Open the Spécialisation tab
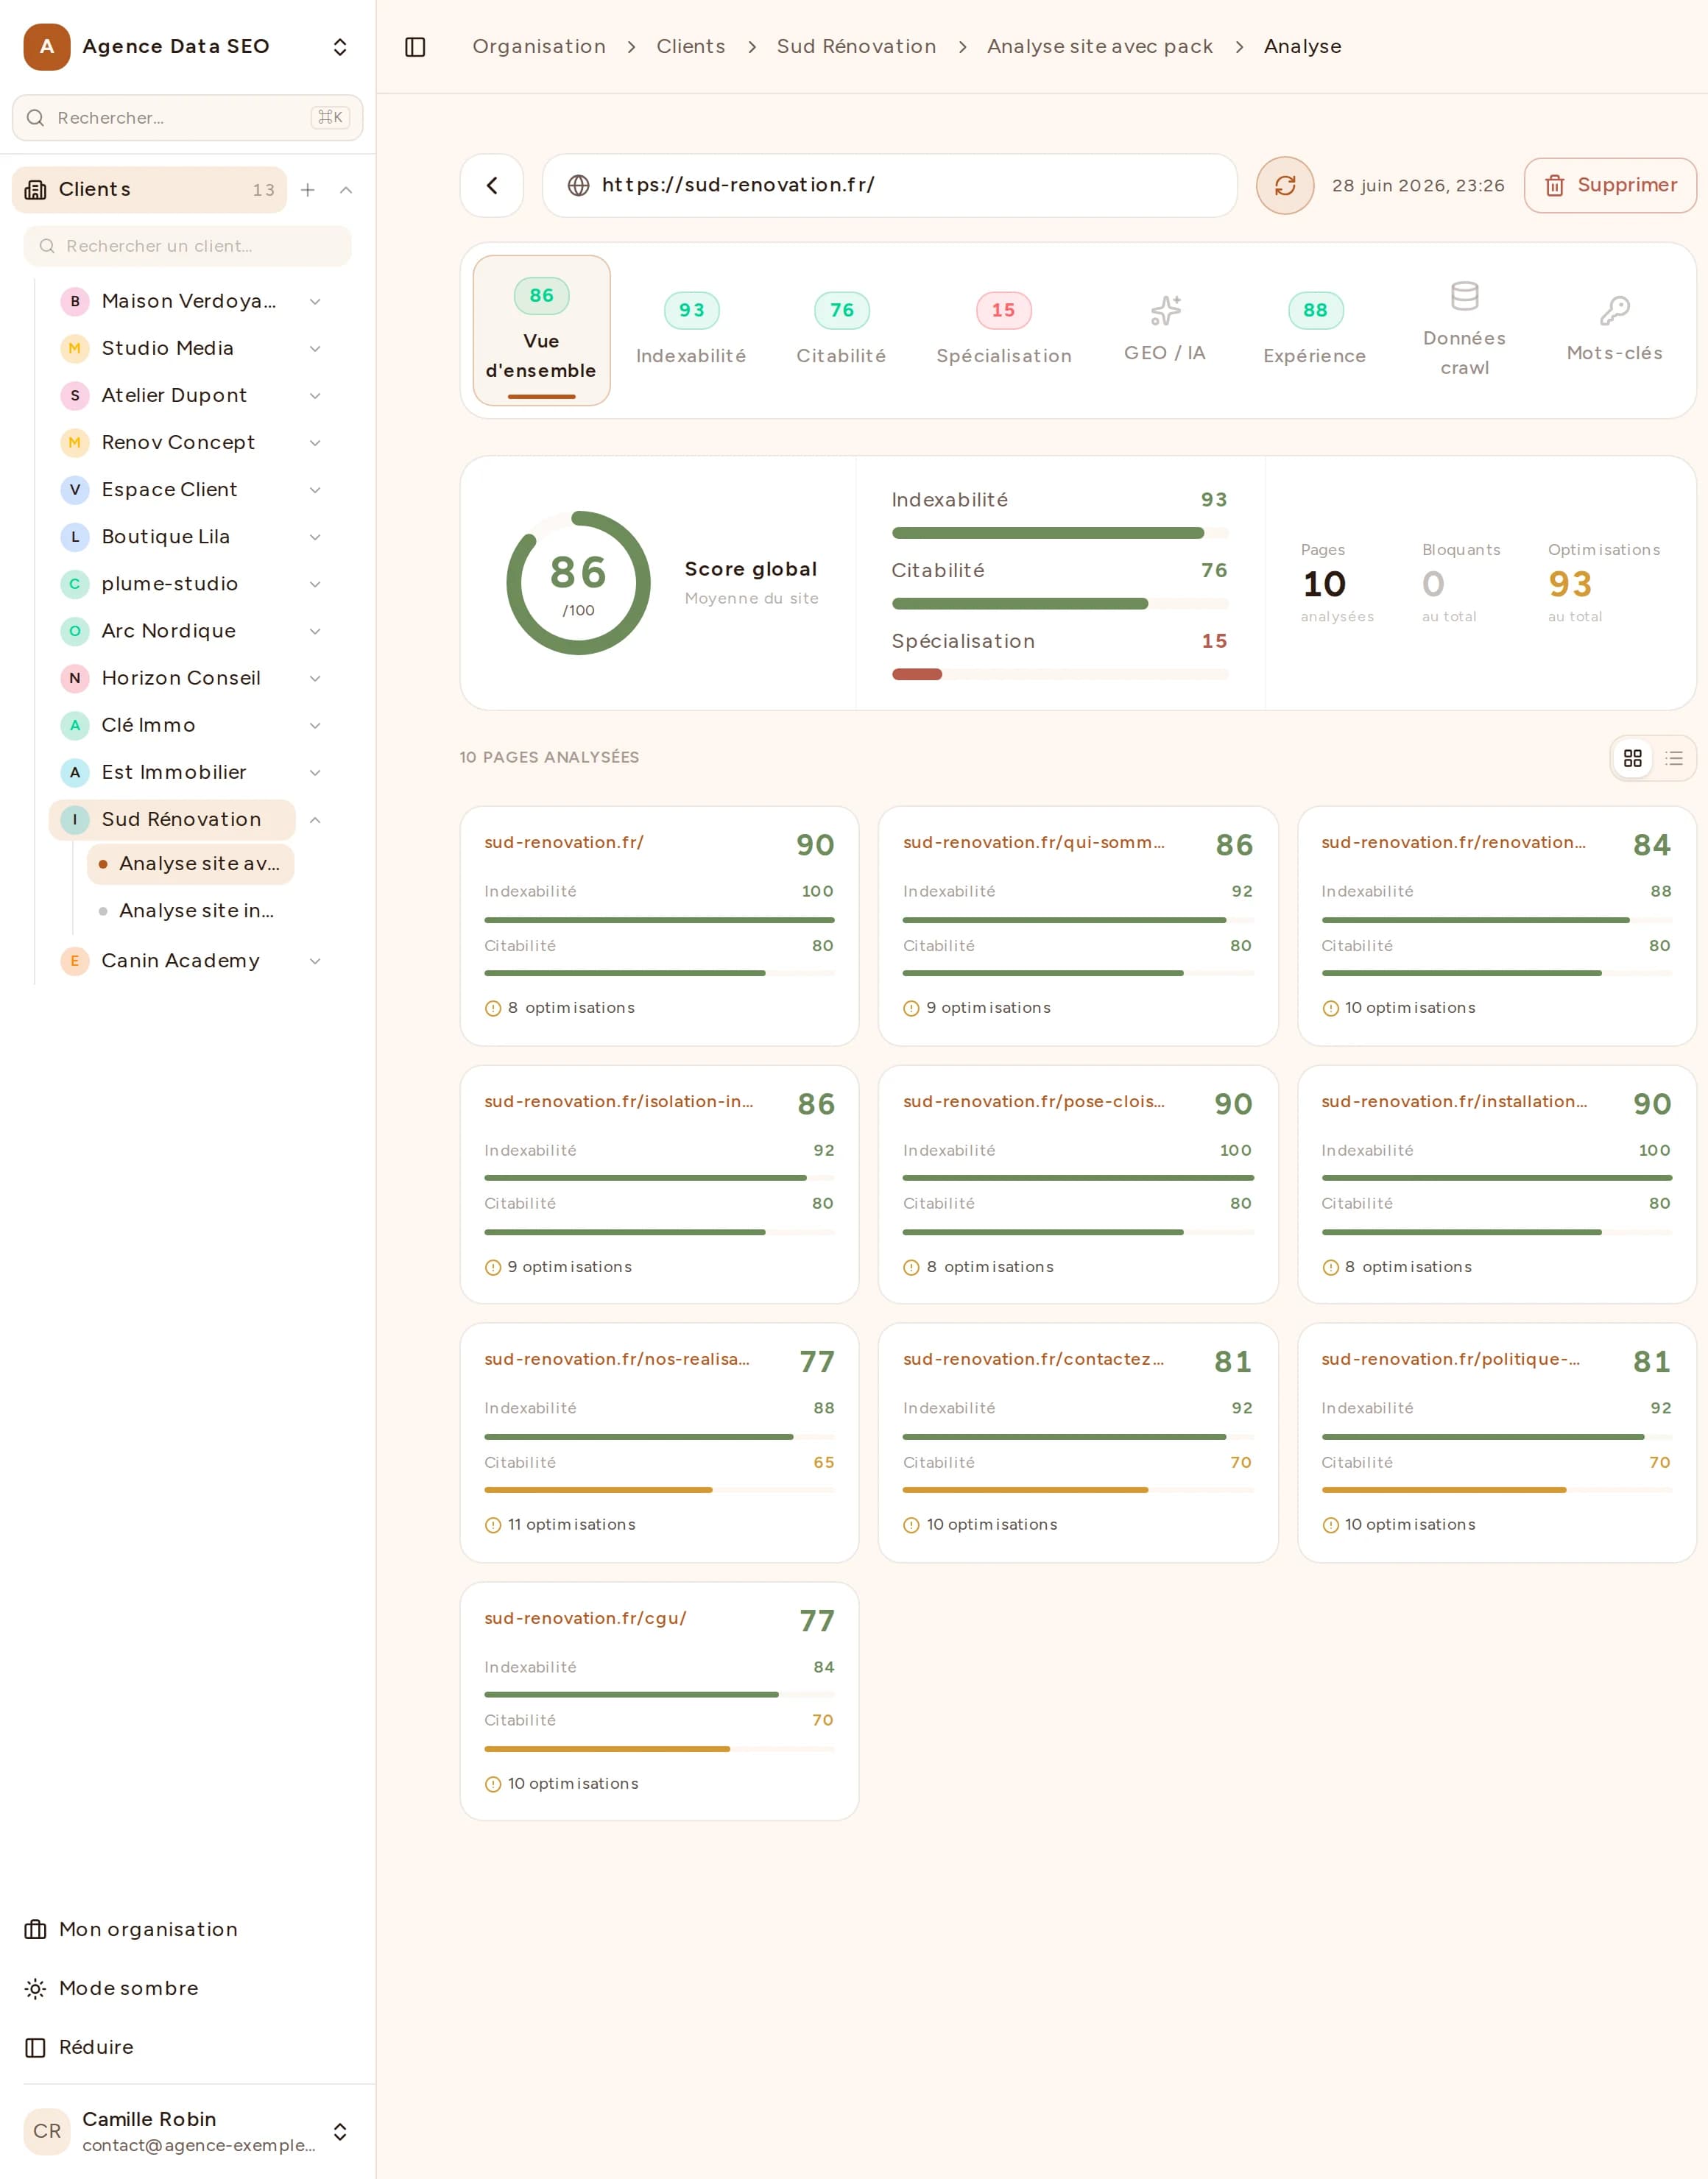The image size is (1708, 2179). coord(1004,330)
